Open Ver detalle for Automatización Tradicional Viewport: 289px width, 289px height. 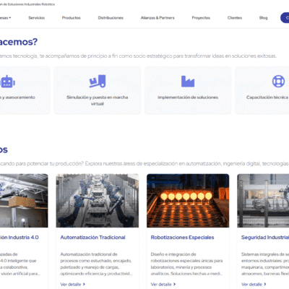(x=72, y=285)
